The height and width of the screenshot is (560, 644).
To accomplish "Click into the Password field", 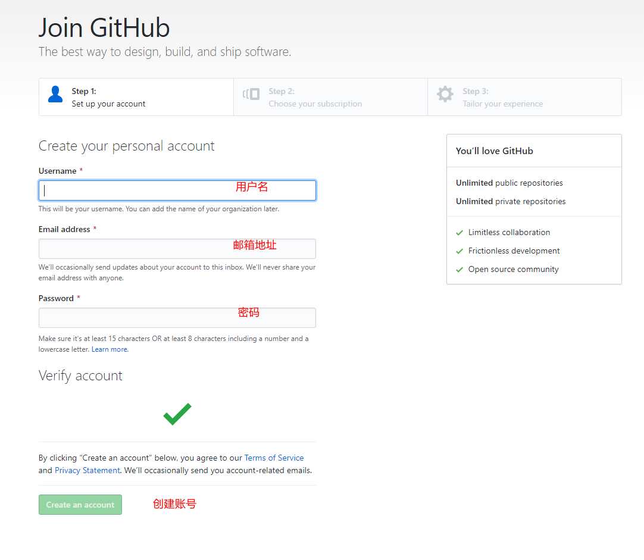I will click(x=177, y=318).
